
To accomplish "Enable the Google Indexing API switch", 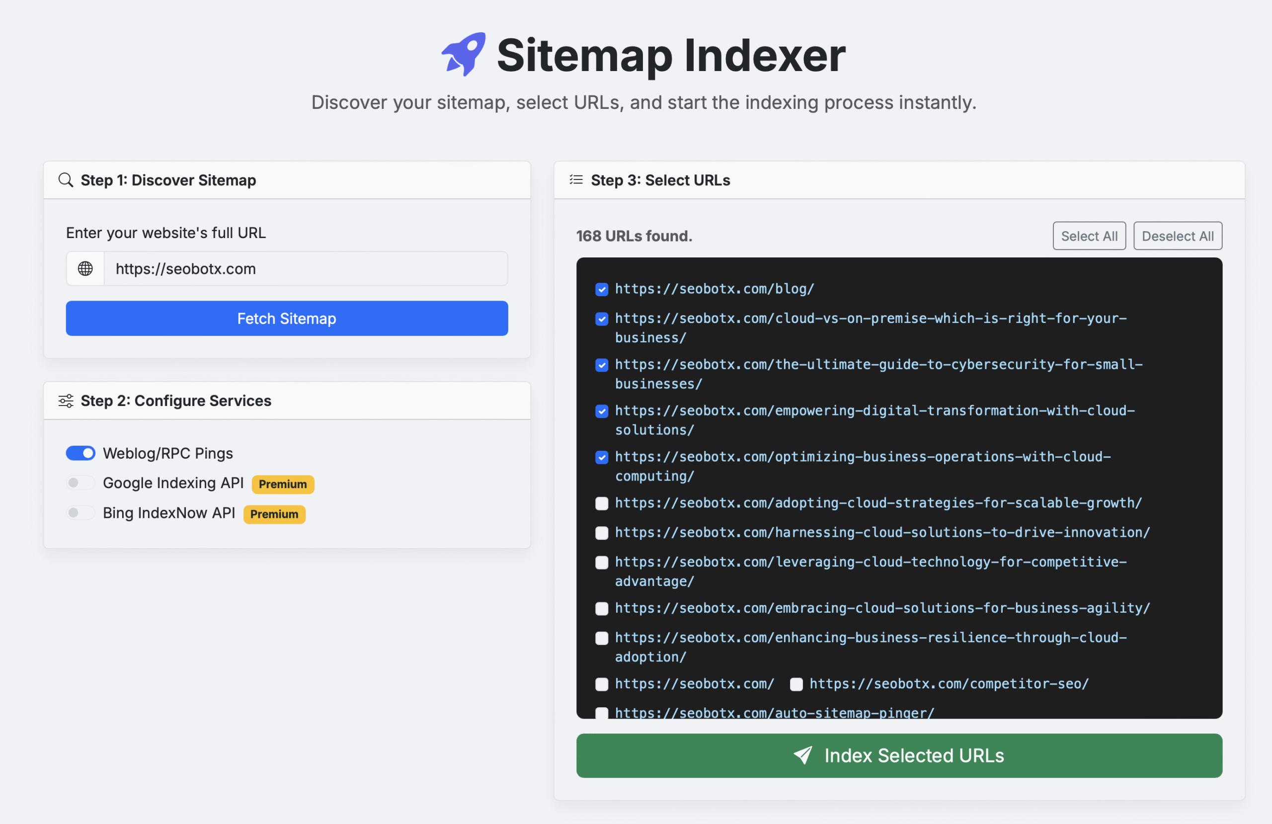I will pyautogui.click(x=80, y=483).
